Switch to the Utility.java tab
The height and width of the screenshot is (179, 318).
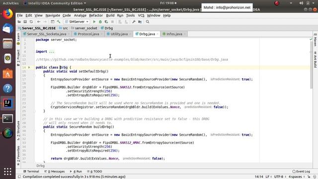click(x=119, y=34)
